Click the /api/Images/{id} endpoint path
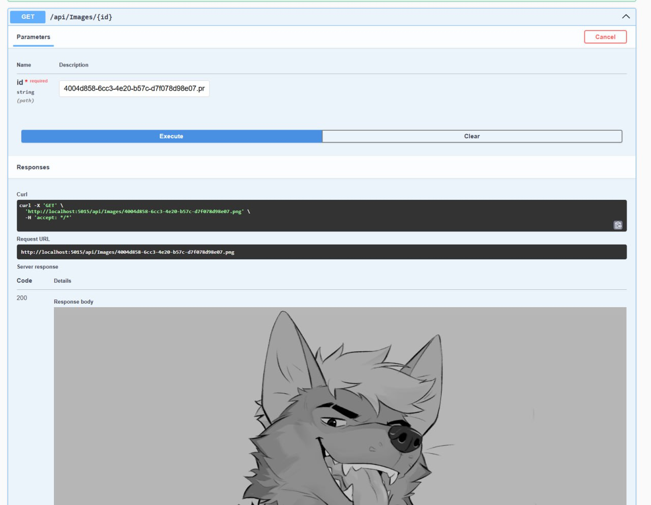651x505 pixels. pos(81,17)
